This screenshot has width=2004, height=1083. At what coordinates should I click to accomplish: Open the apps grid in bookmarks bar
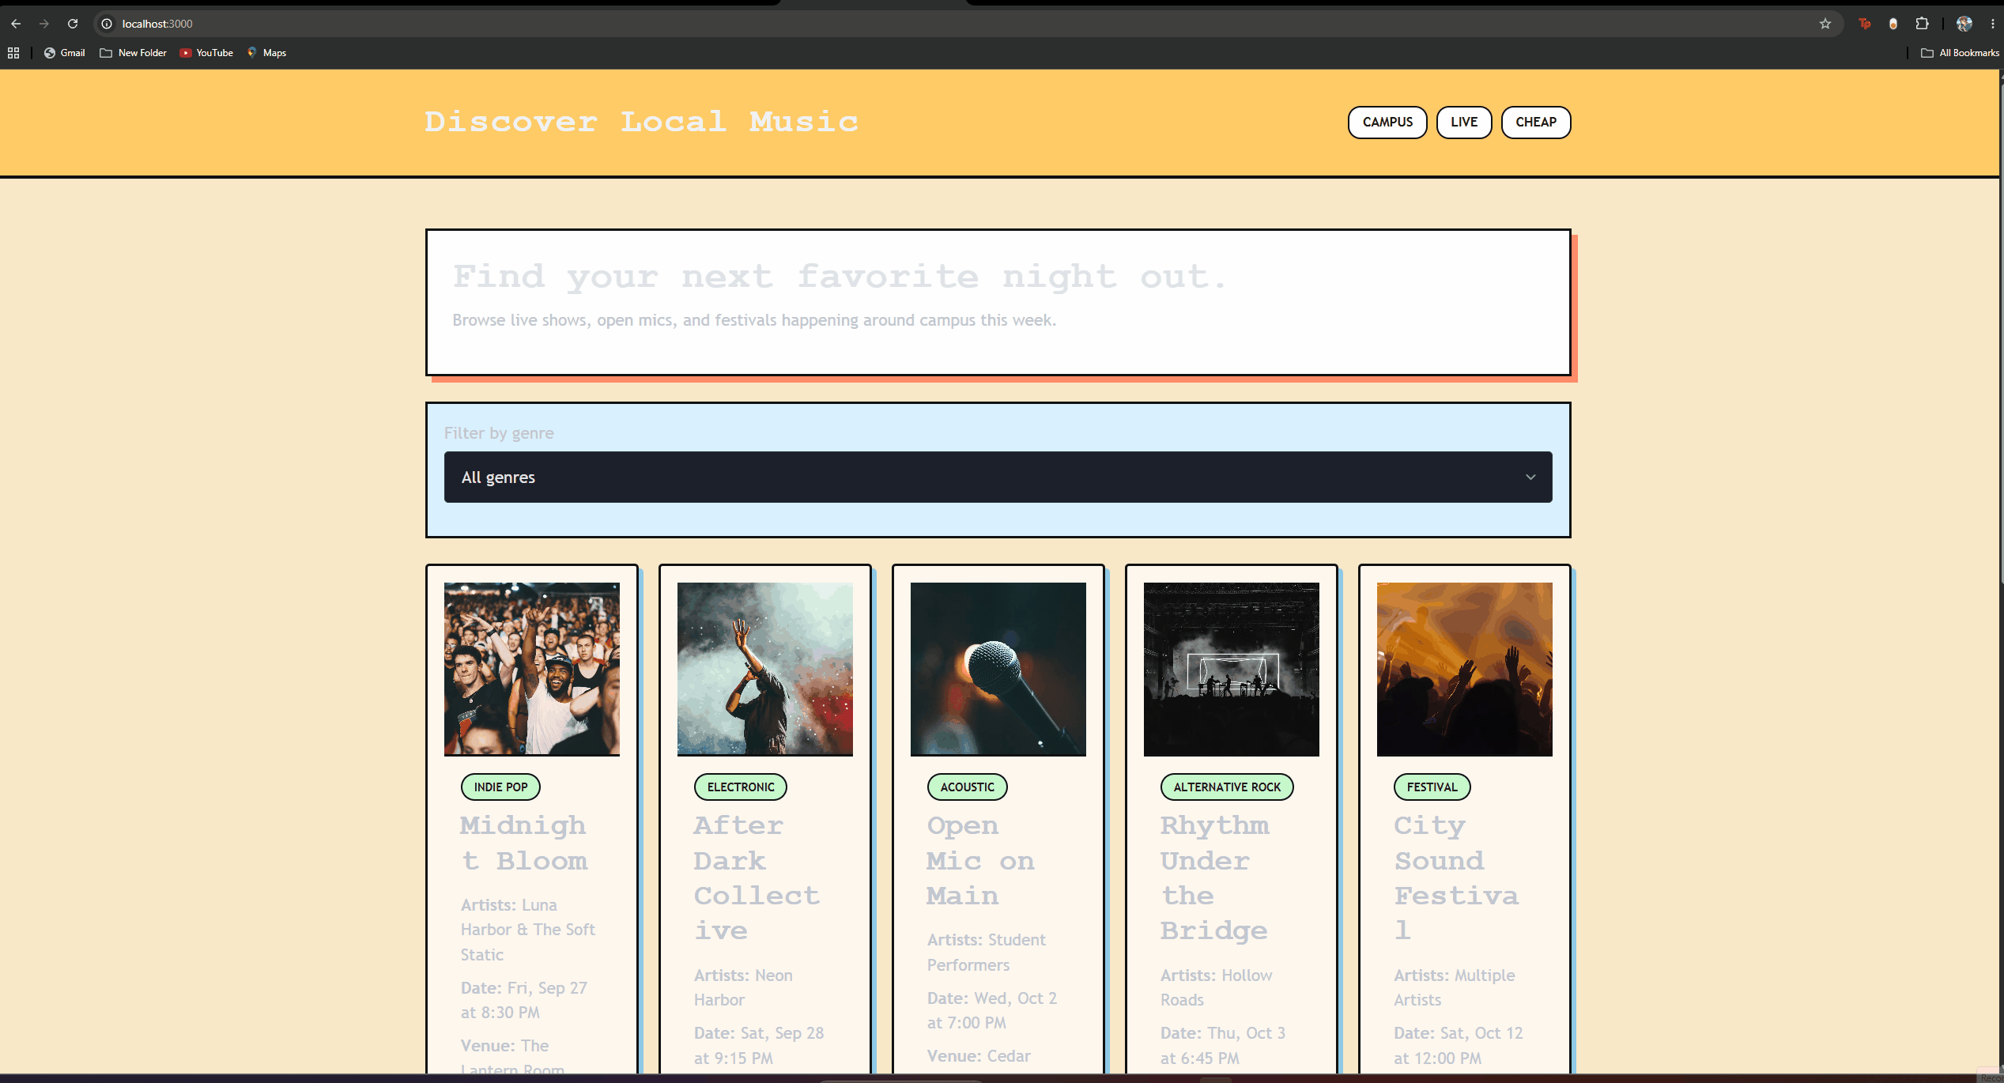[x=13, y=53]
